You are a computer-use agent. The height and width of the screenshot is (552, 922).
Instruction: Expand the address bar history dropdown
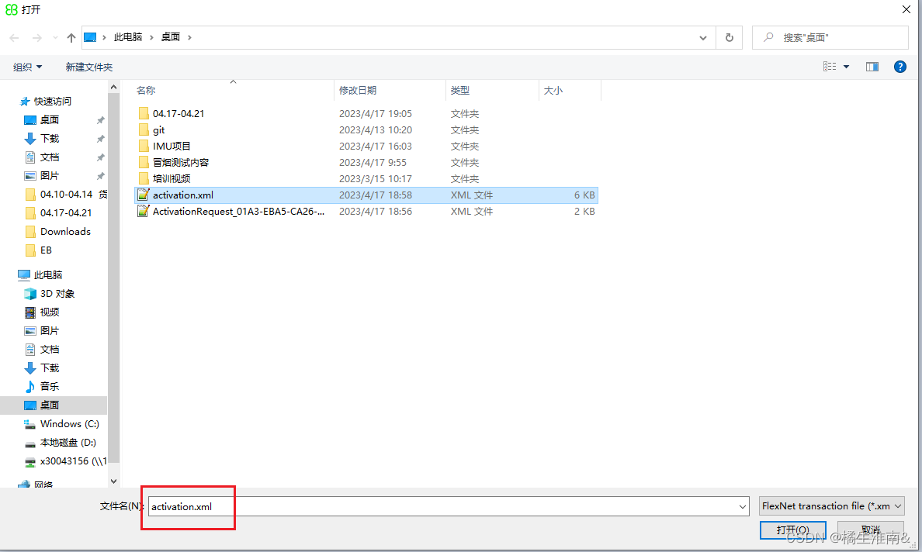[703, 37]
